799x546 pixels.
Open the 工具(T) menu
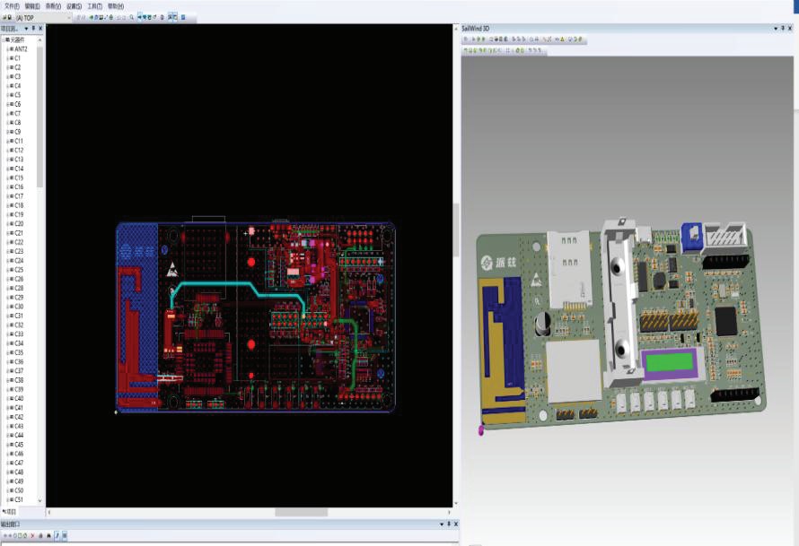(94, 6)
